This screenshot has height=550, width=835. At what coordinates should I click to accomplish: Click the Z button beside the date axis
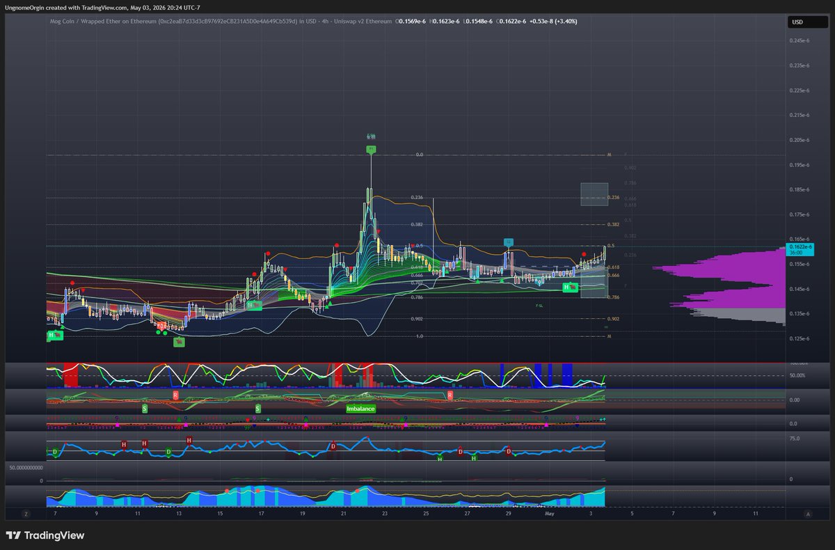tap(26, 514)
